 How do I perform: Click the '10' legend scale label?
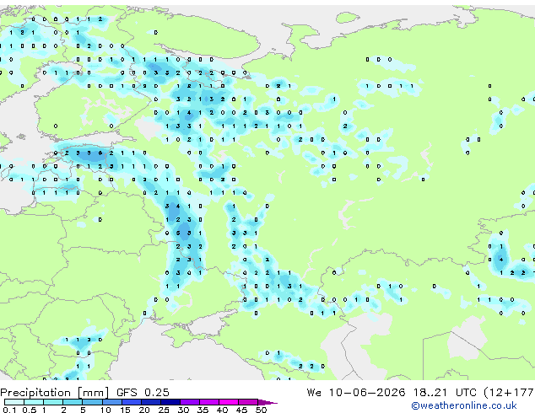[105, 410]
